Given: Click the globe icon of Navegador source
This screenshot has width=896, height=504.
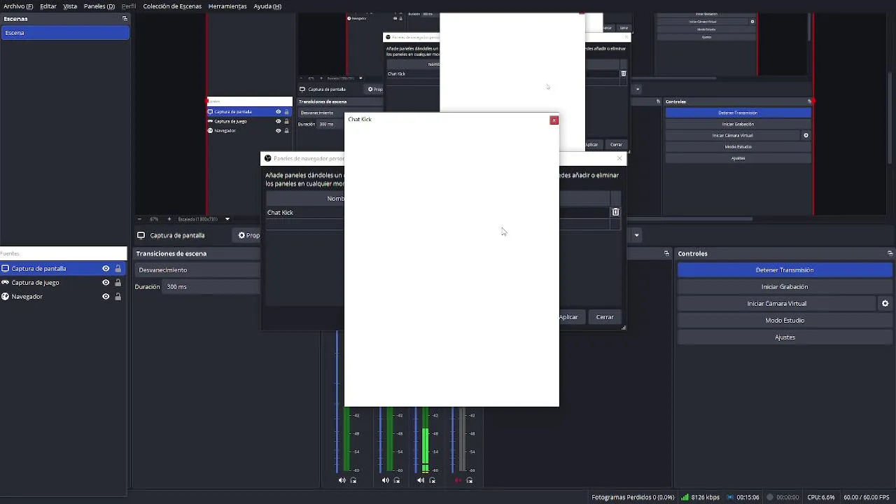Looking at the screenshot, I should [x=5, y=297].
